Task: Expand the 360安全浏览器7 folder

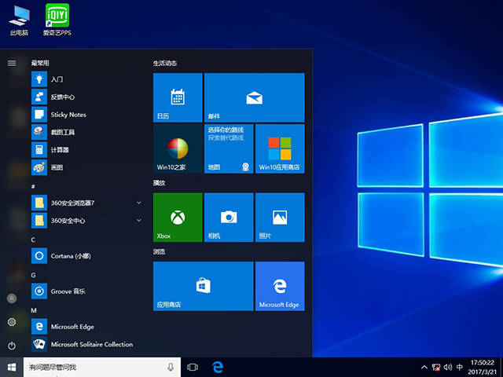Action: pyautogui.click(x=139, y=203)
